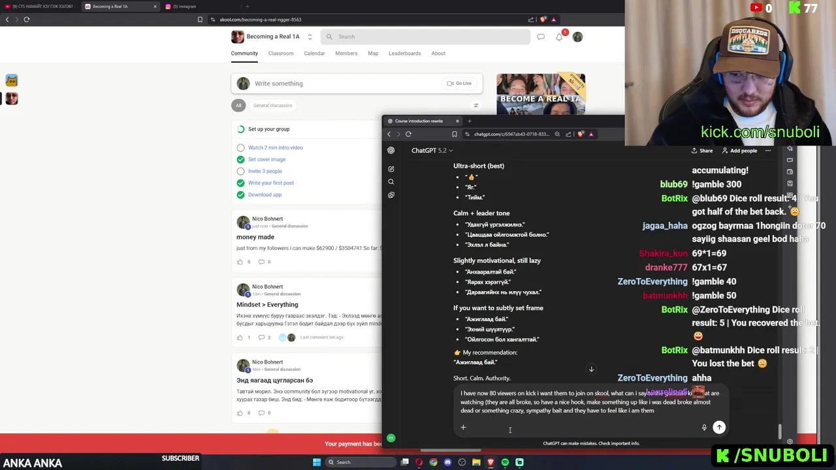836x470 pixels.
Task: Open 'Mindset > Everything' post
Action: (267, 305)
